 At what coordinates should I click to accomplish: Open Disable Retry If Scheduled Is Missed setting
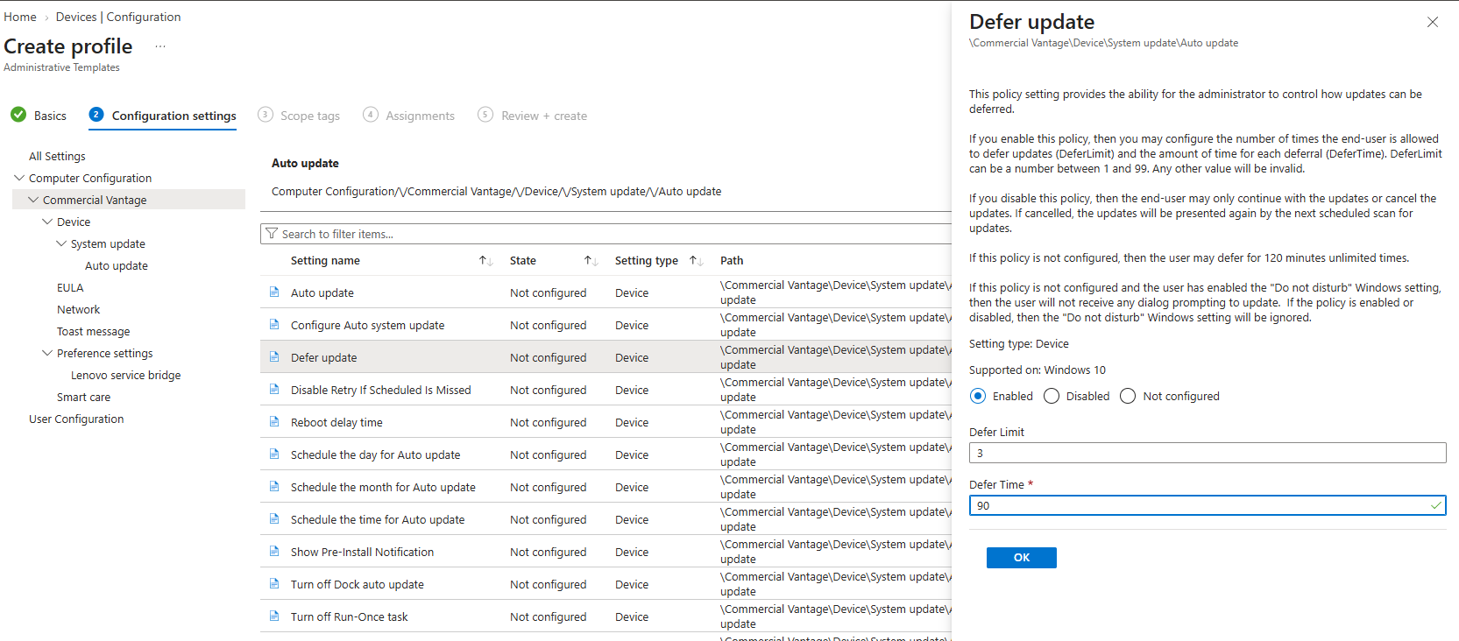pyautogui.click(x=381, y=391)
